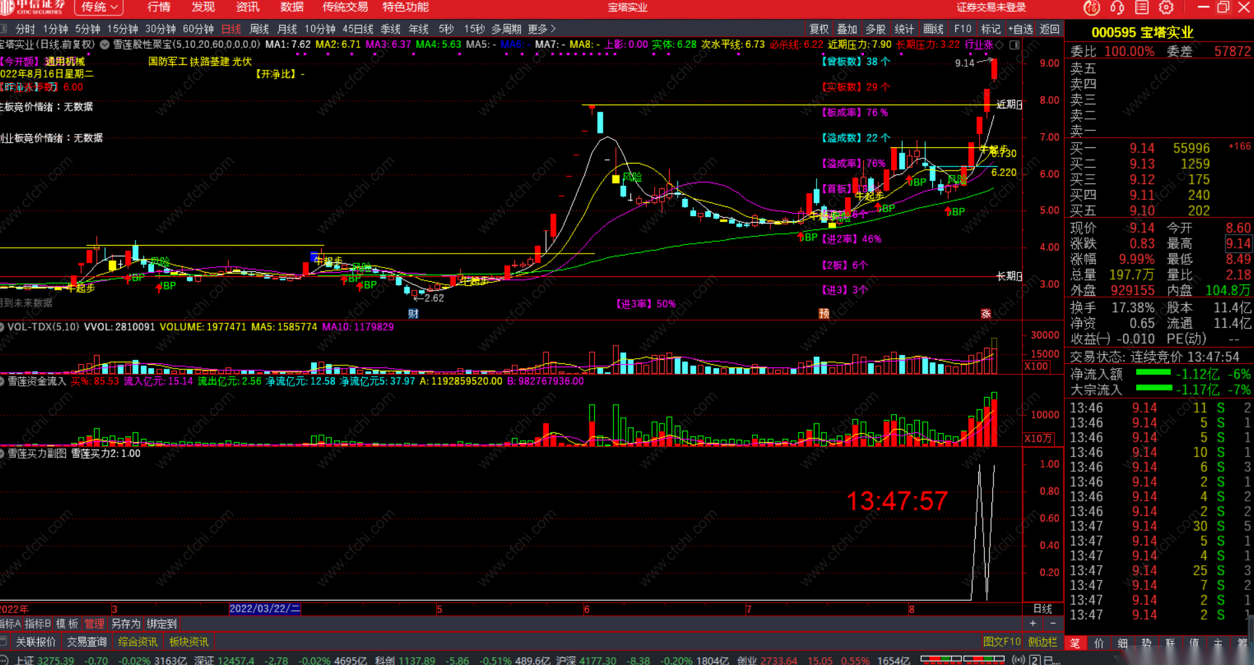1254x665 pixels.
Task: Select the 笔 tick tab in side panel
Action: pos(1075,643)
